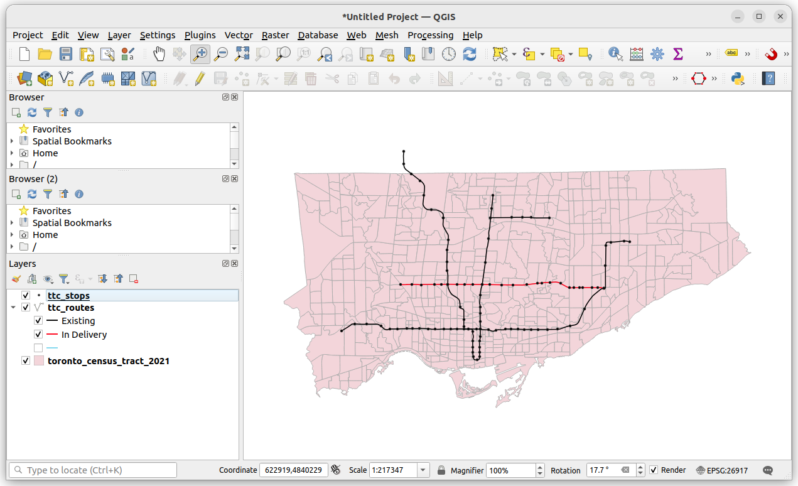
Task: Activate the Identify Features tool
Action: (614, 54)
